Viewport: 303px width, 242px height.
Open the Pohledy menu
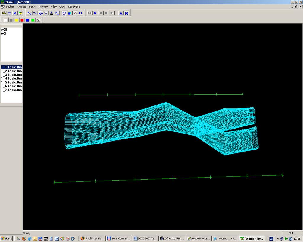click(x=43, y=7)
